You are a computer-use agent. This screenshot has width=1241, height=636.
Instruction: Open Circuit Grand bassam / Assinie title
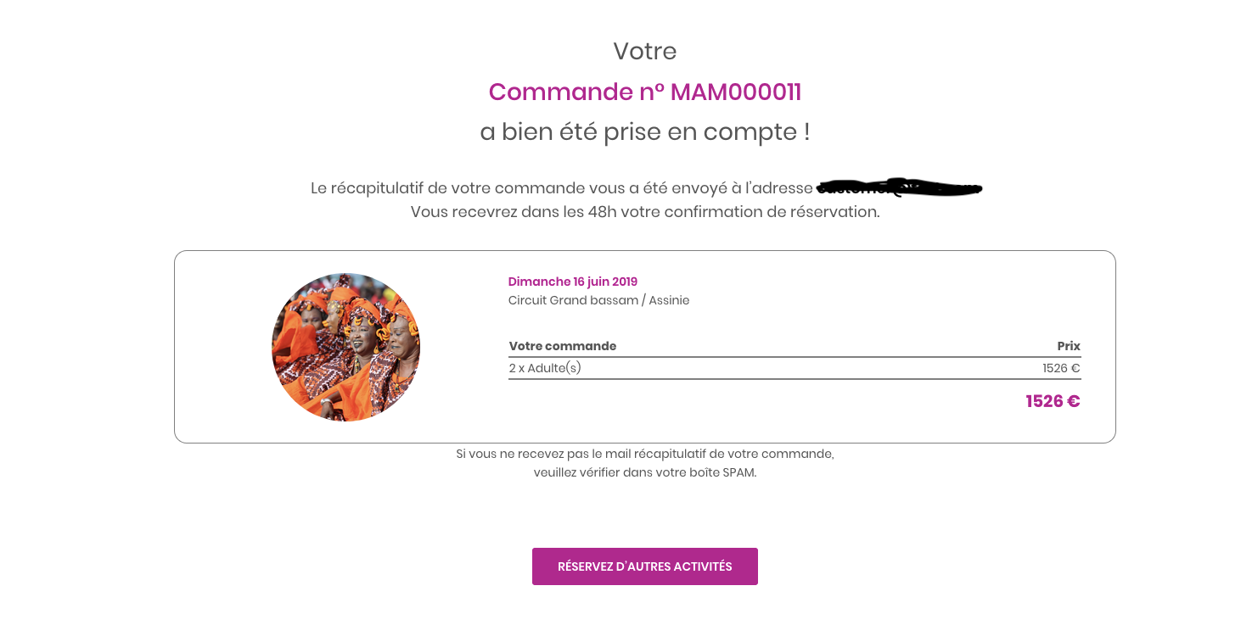click(x=598, y=300)
